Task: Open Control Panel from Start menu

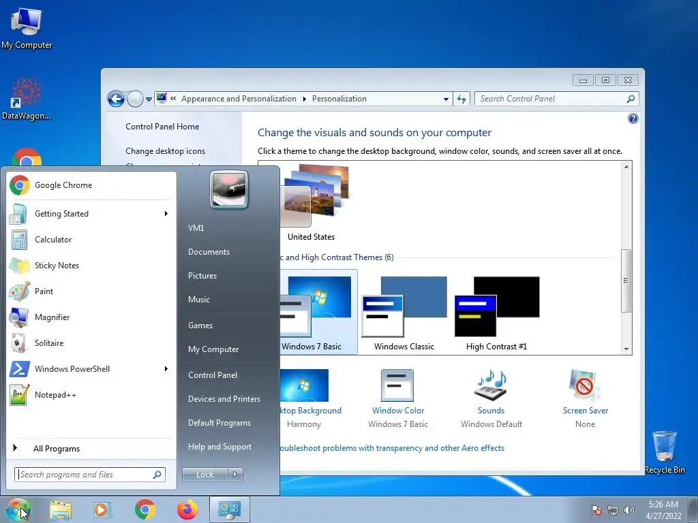Action: pos(213,375)
